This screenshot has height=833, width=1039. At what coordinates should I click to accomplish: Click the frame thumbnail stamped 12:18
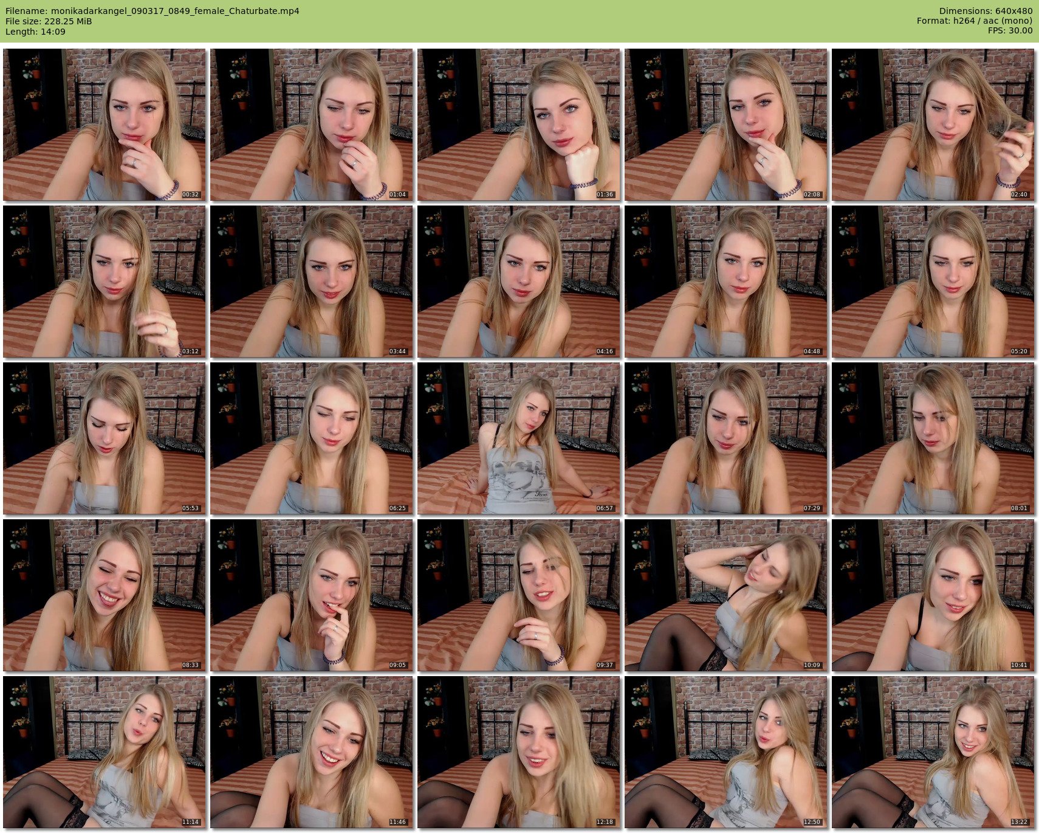tap(519, 752)
